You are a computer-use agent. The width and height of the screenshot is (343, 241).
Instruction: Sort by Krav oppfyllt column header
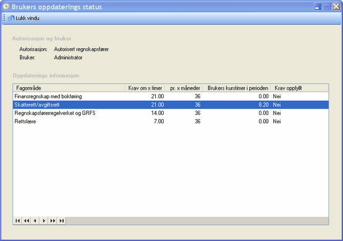[300, 88]
